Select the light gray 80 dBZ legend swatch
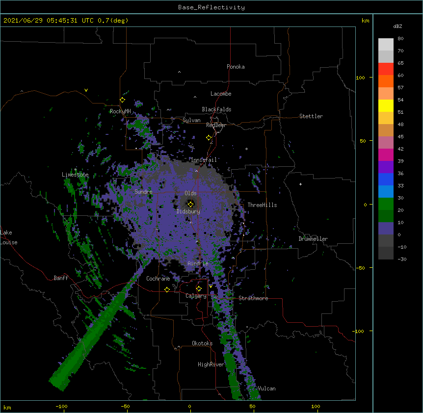 coord(386,44)
